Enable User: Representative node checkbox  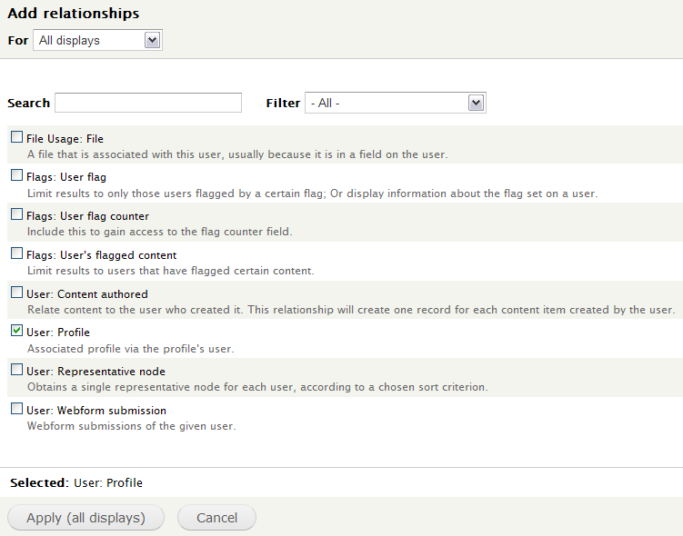click(16, 370)
